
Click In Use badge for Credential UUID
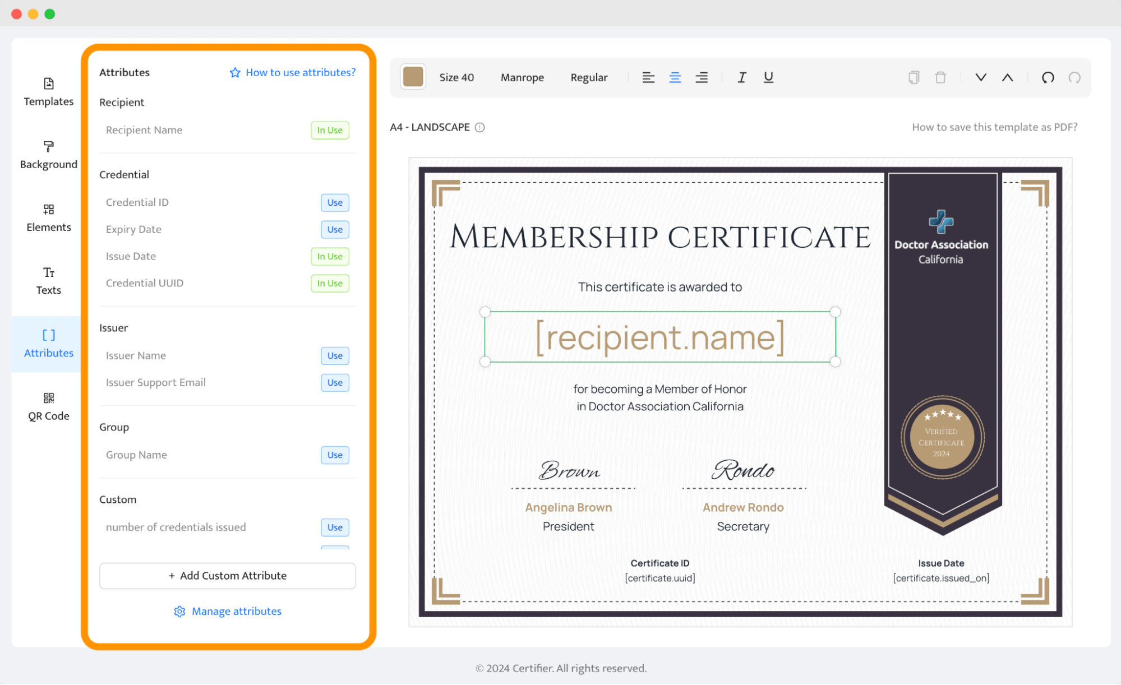click(x=330, y=283)
